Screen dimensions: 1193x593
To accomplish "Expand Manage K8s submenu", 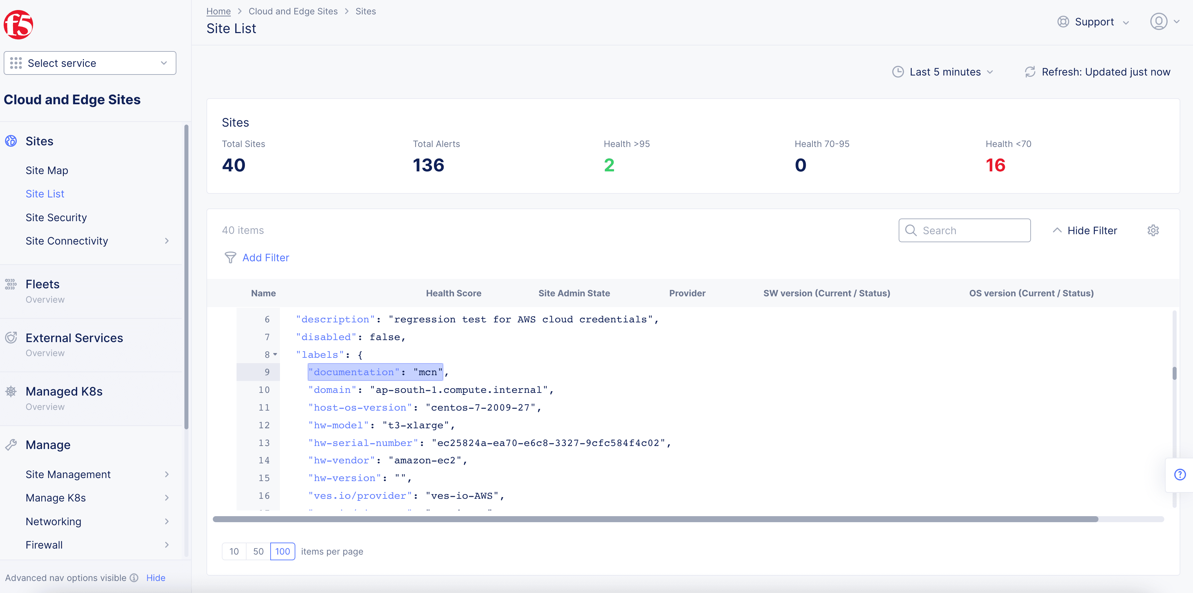I will tap(167, 497).
